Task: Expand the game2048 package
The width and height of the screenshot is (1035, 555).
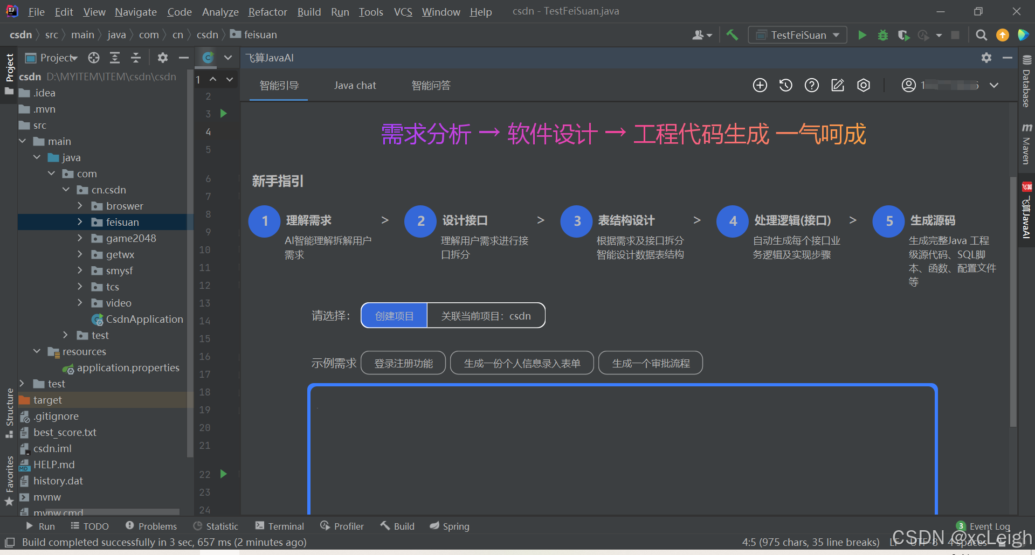Action: point(80,238)
